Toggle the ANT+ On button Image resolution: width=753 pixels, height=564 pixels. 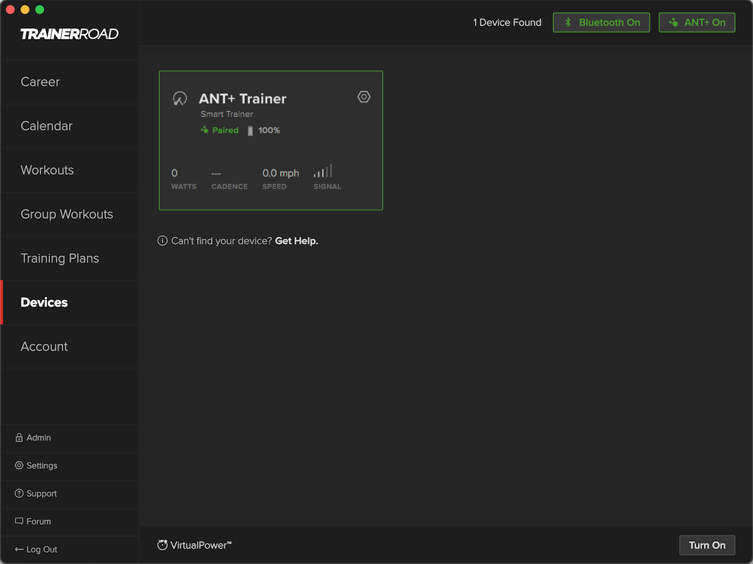tap(697, 23)
